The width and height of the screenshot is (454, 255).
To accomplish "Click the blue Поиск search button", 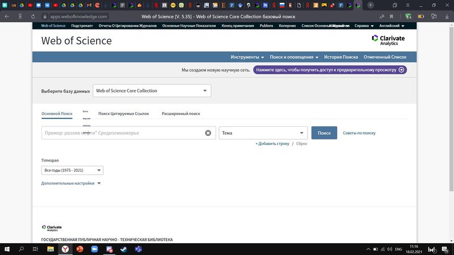I will (324, 133).
